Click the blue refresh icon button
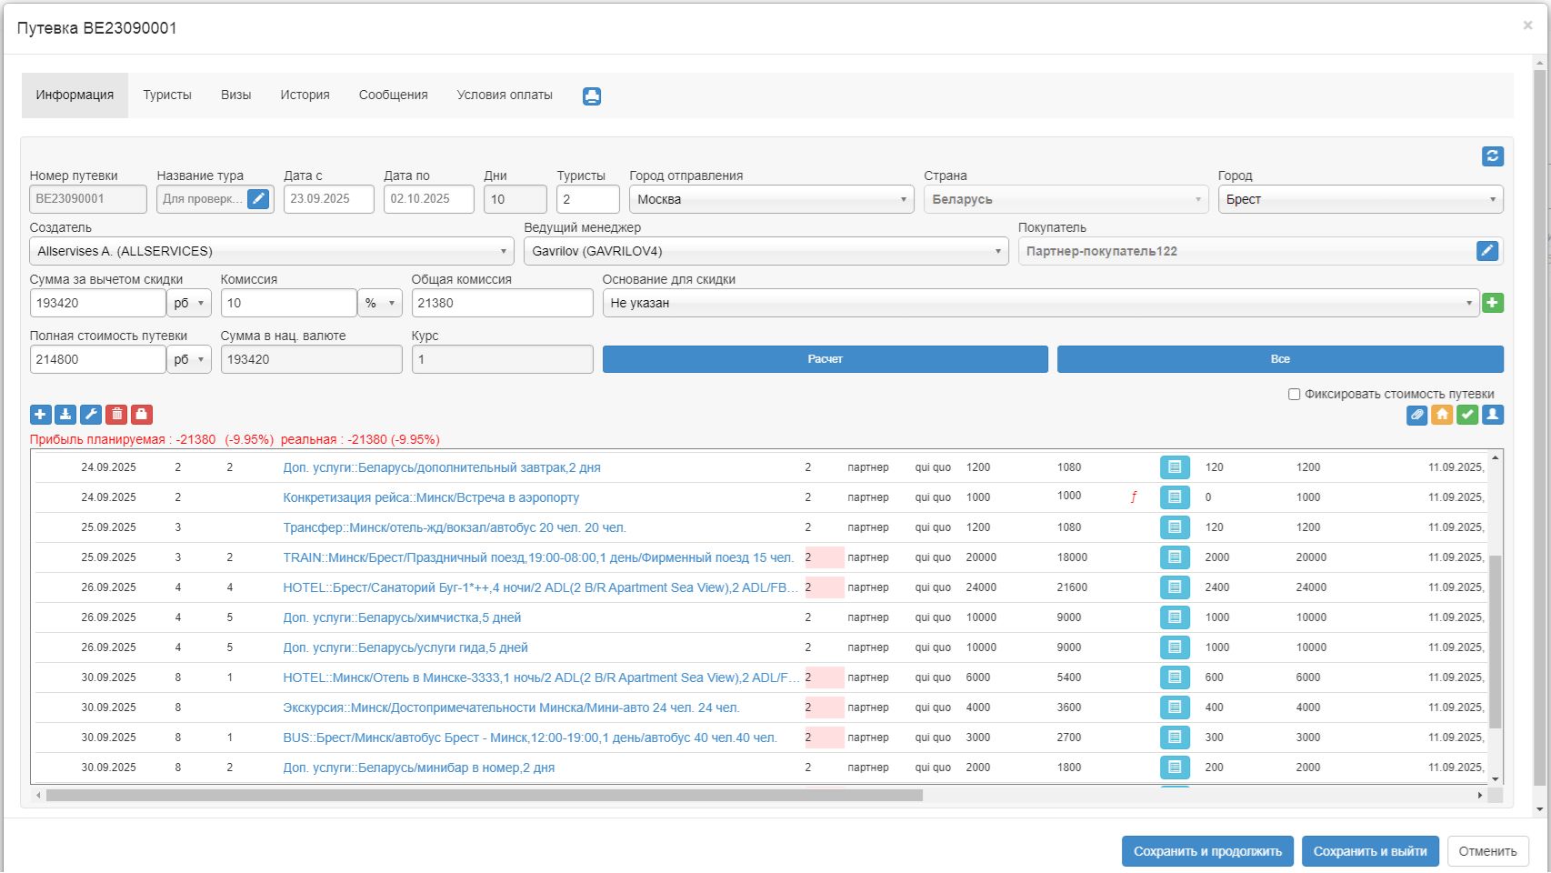 (x=1492, y=156)
